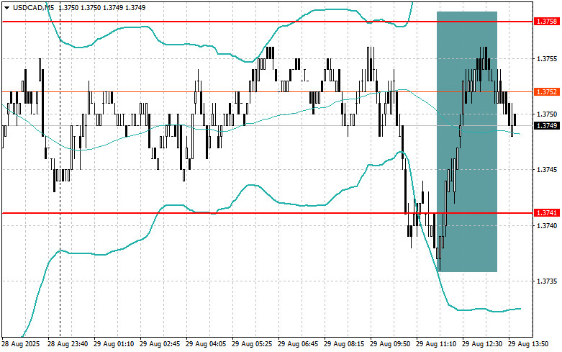Click the 29 Aug 11:10 time label

point(436,344)
